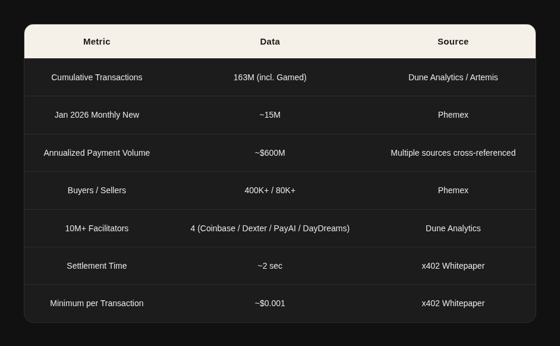Viewport: 560px width, 346px height.
Task: Click the 400K+ / 80K+ value
Action: coord(270,190)
